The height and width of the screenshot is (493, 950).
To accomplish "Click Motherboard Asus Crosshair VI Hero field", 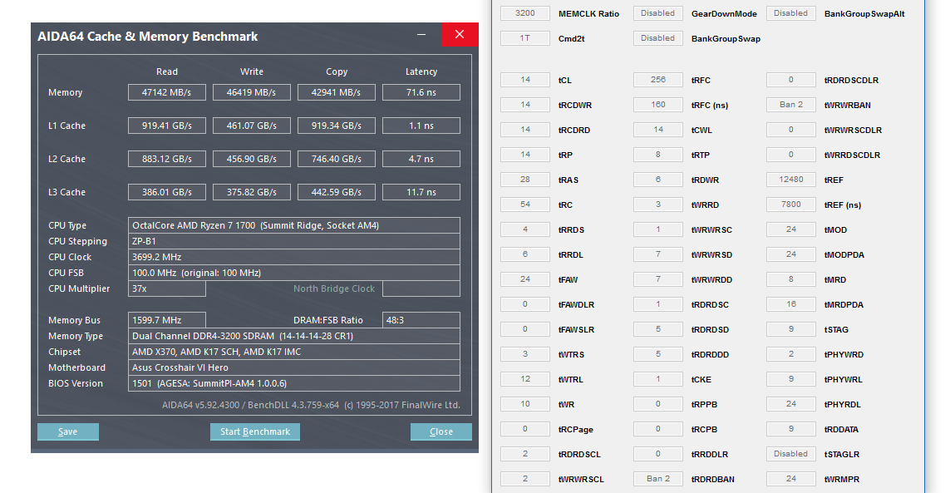I will click(x=294, y=367).
